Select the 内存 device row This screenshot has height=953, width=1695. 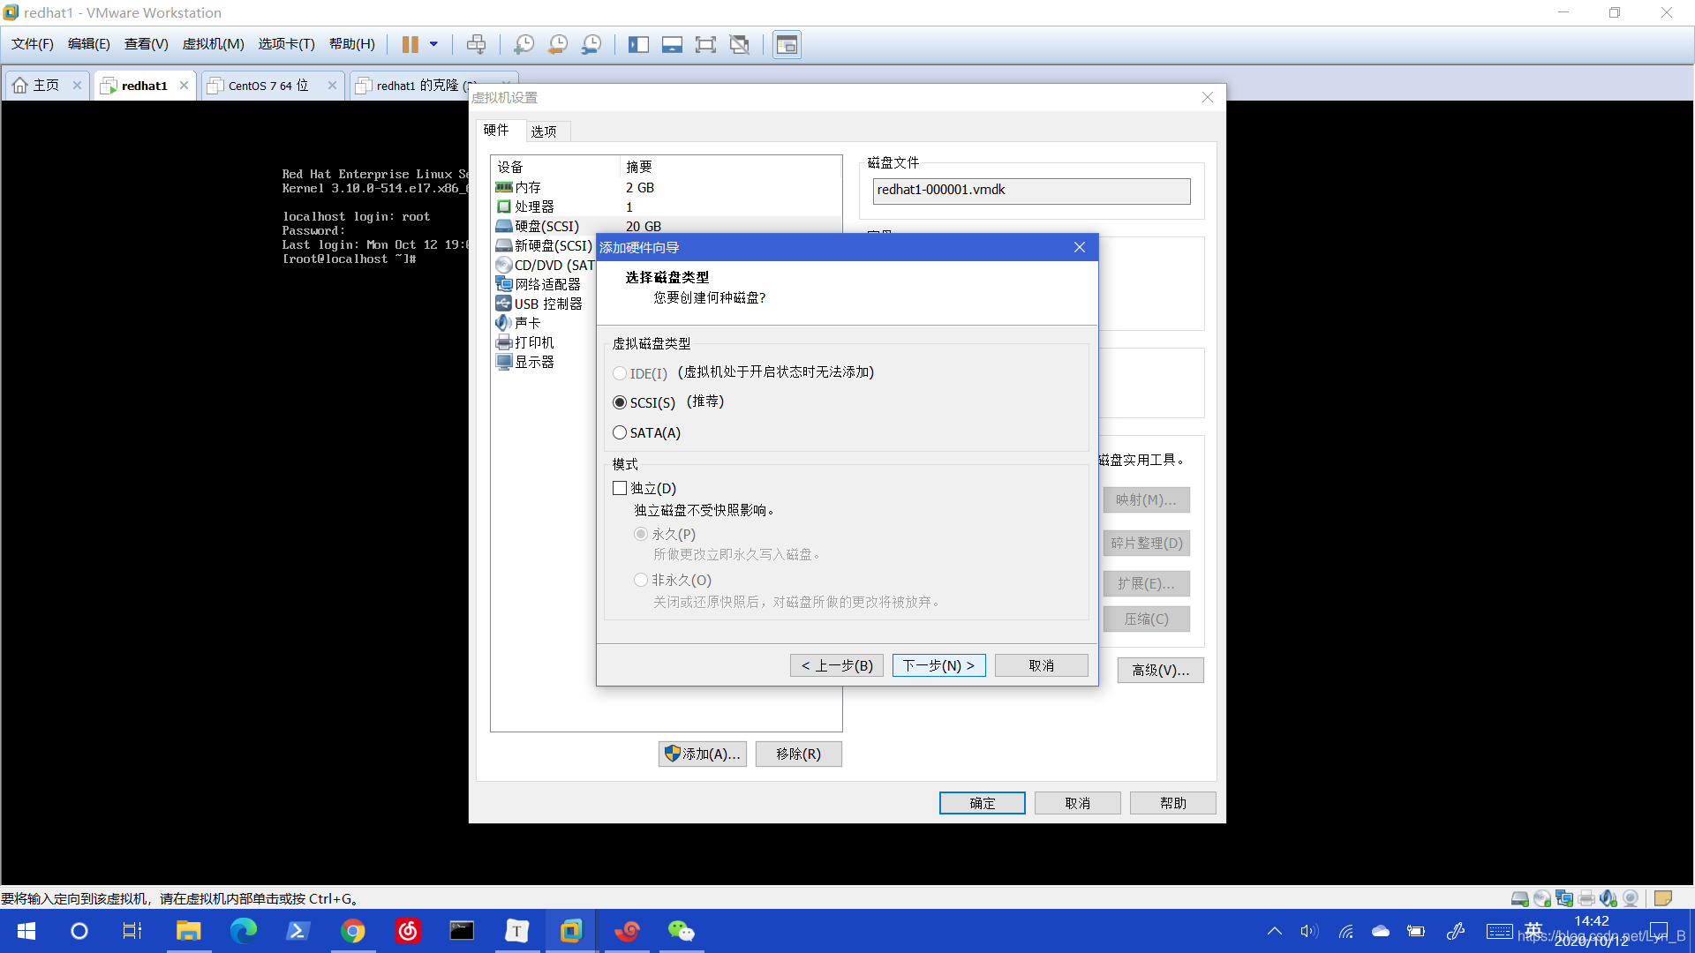[x=666, y=187]
